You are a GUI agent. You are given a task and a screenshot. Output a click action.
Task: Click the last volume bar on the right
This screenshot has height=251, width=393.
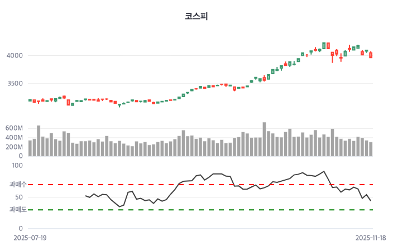tap(371, 149)
